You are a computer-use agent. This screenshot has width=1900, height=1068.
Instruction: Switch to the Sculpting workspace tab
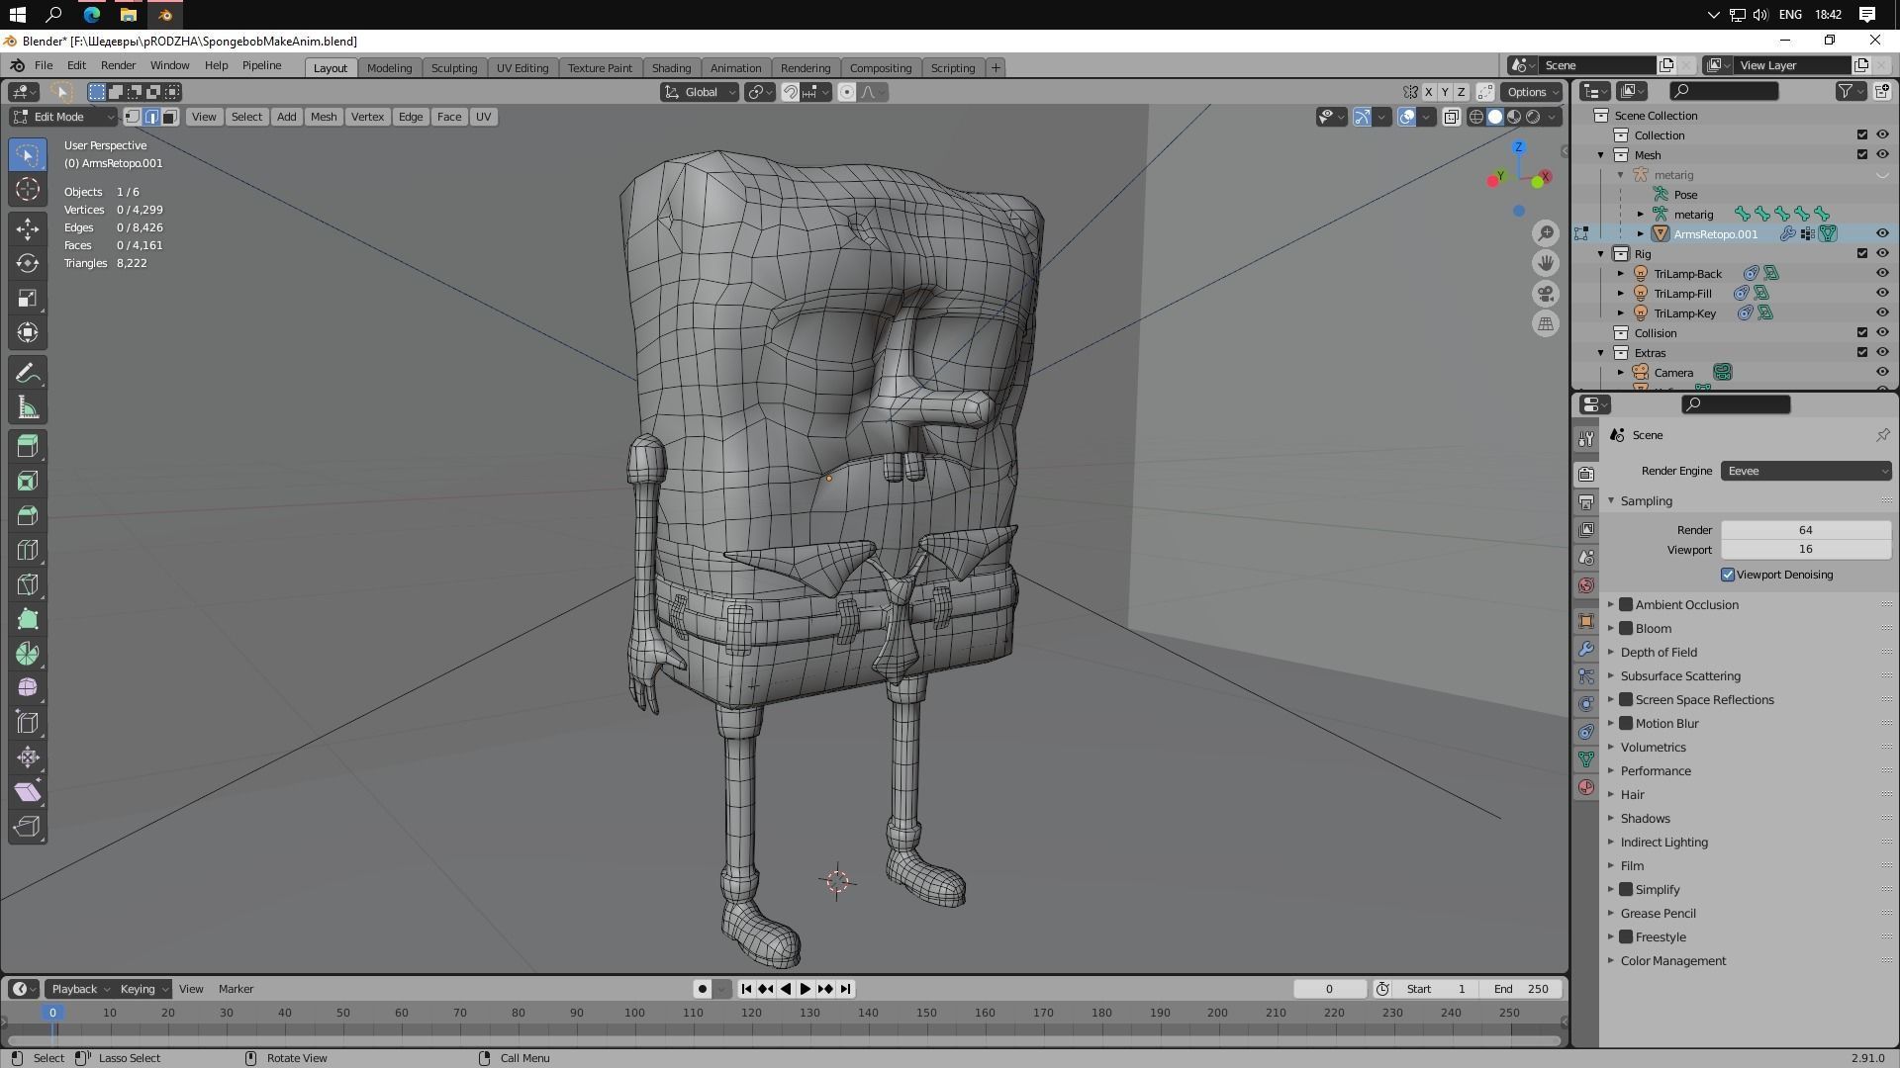click(454, 68)
